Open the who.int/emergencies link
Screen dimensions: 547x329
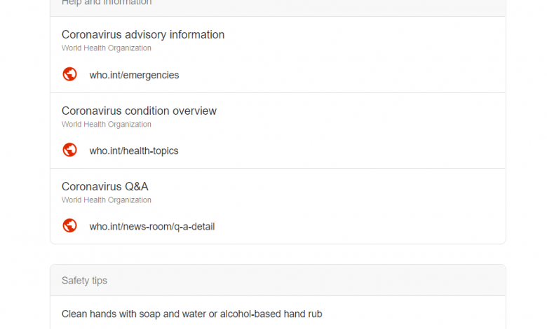tap(135, 75)
